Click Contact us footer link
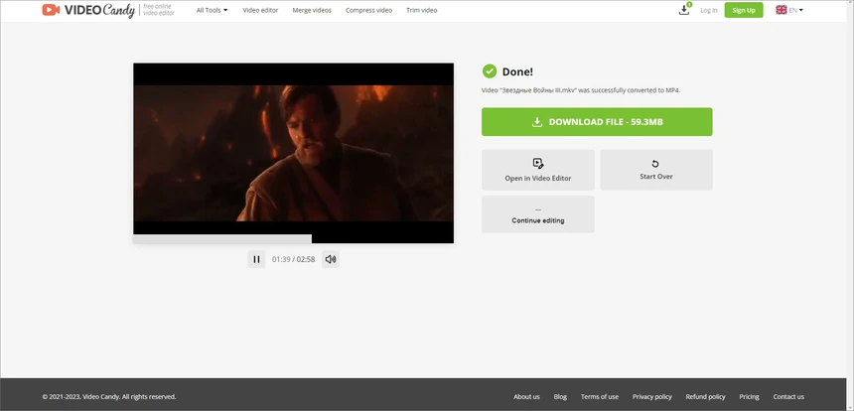 pos(788,397)
